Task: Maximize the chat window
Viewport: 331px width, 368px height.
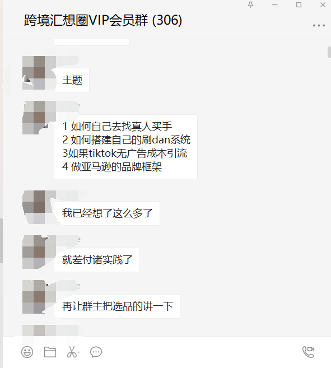Action: 299,4
